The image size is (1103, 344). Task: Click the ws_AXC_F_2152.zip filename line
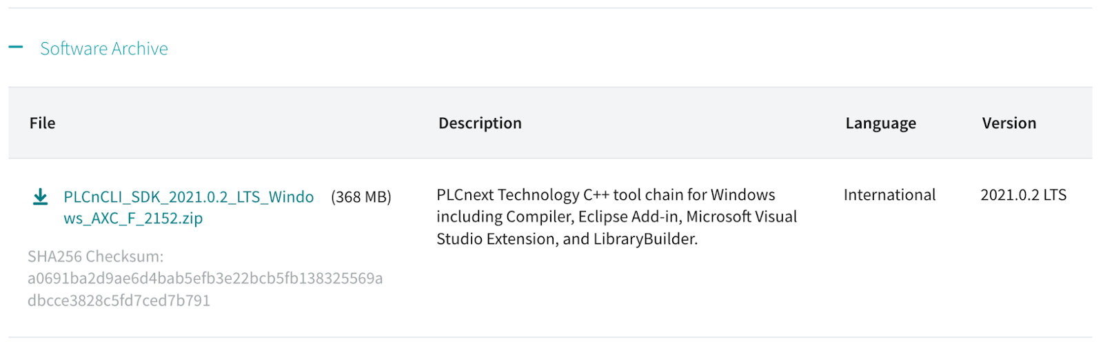click(133, 219)
